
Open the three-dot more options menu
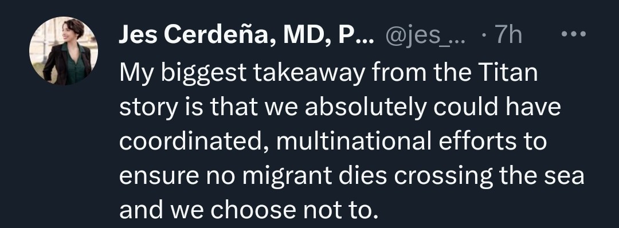click(574, 34)
